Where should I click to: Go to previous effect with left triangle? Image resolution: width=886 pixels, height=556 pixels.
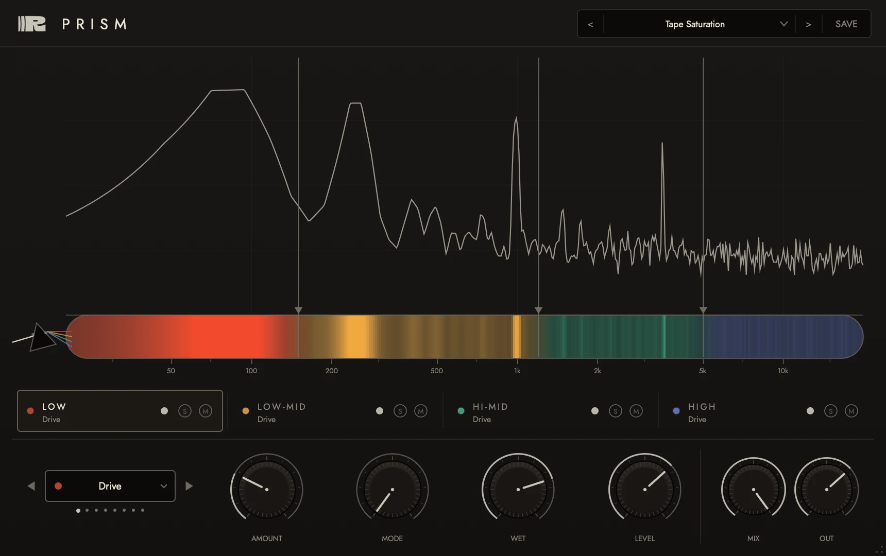pyautogui.click(x=31, y=486)
